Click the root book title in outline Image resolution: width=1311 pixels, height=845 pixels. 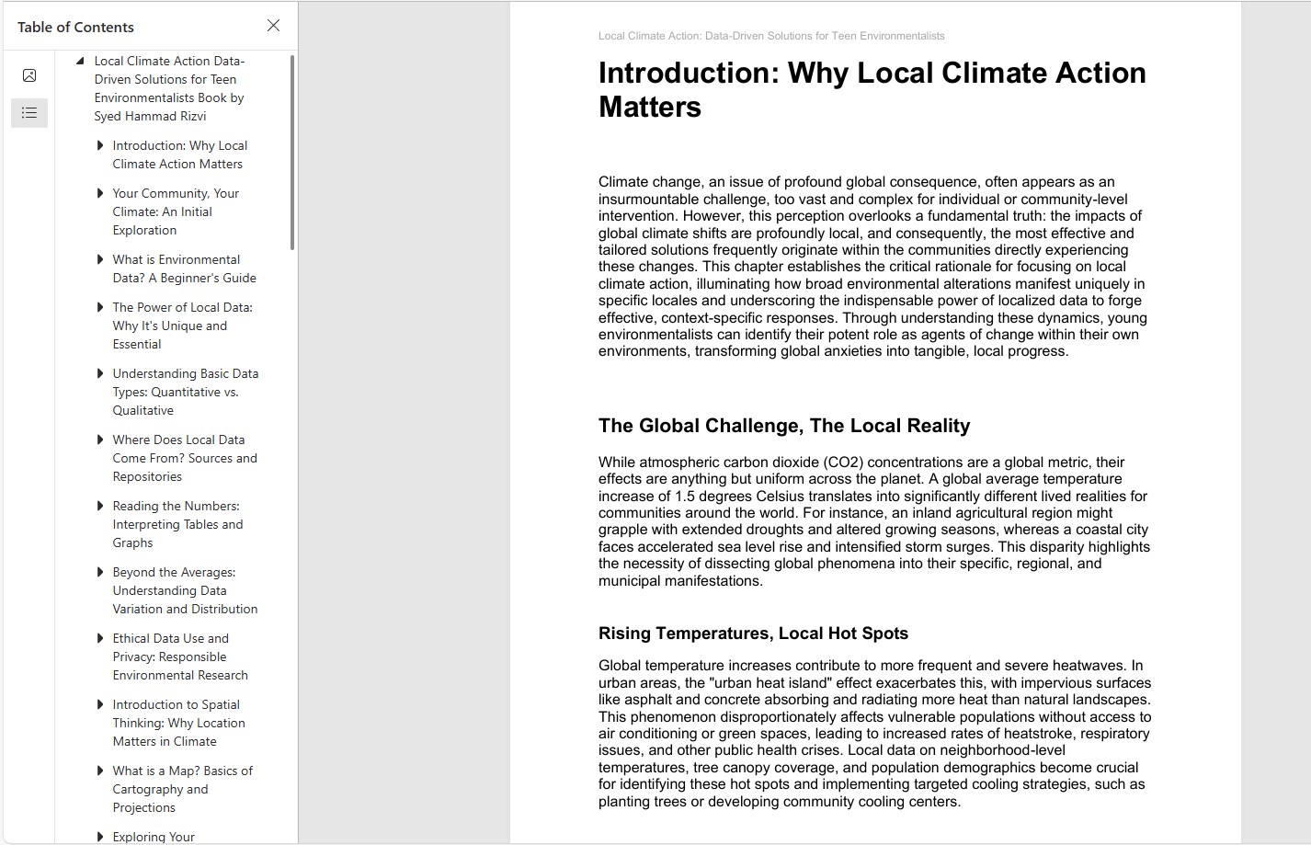point(169,88)
